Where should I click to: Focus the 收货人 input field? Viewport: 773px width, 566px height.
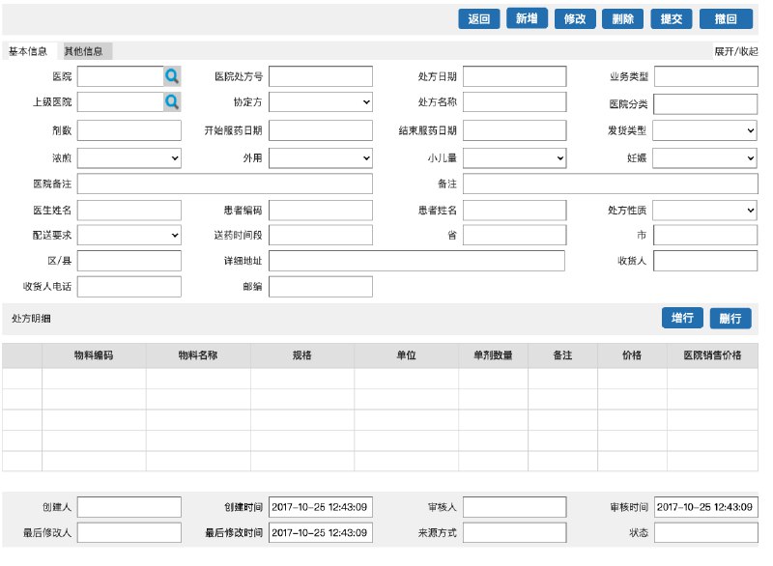(x=705, y=261)
